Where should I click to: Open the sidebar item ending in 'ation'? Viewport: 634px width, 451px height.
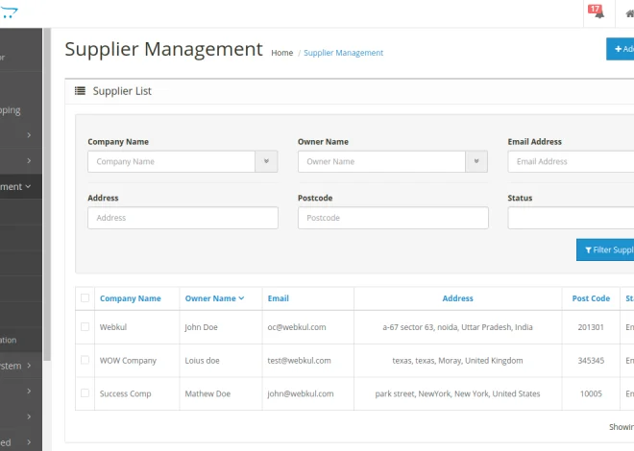pos(21,340)
